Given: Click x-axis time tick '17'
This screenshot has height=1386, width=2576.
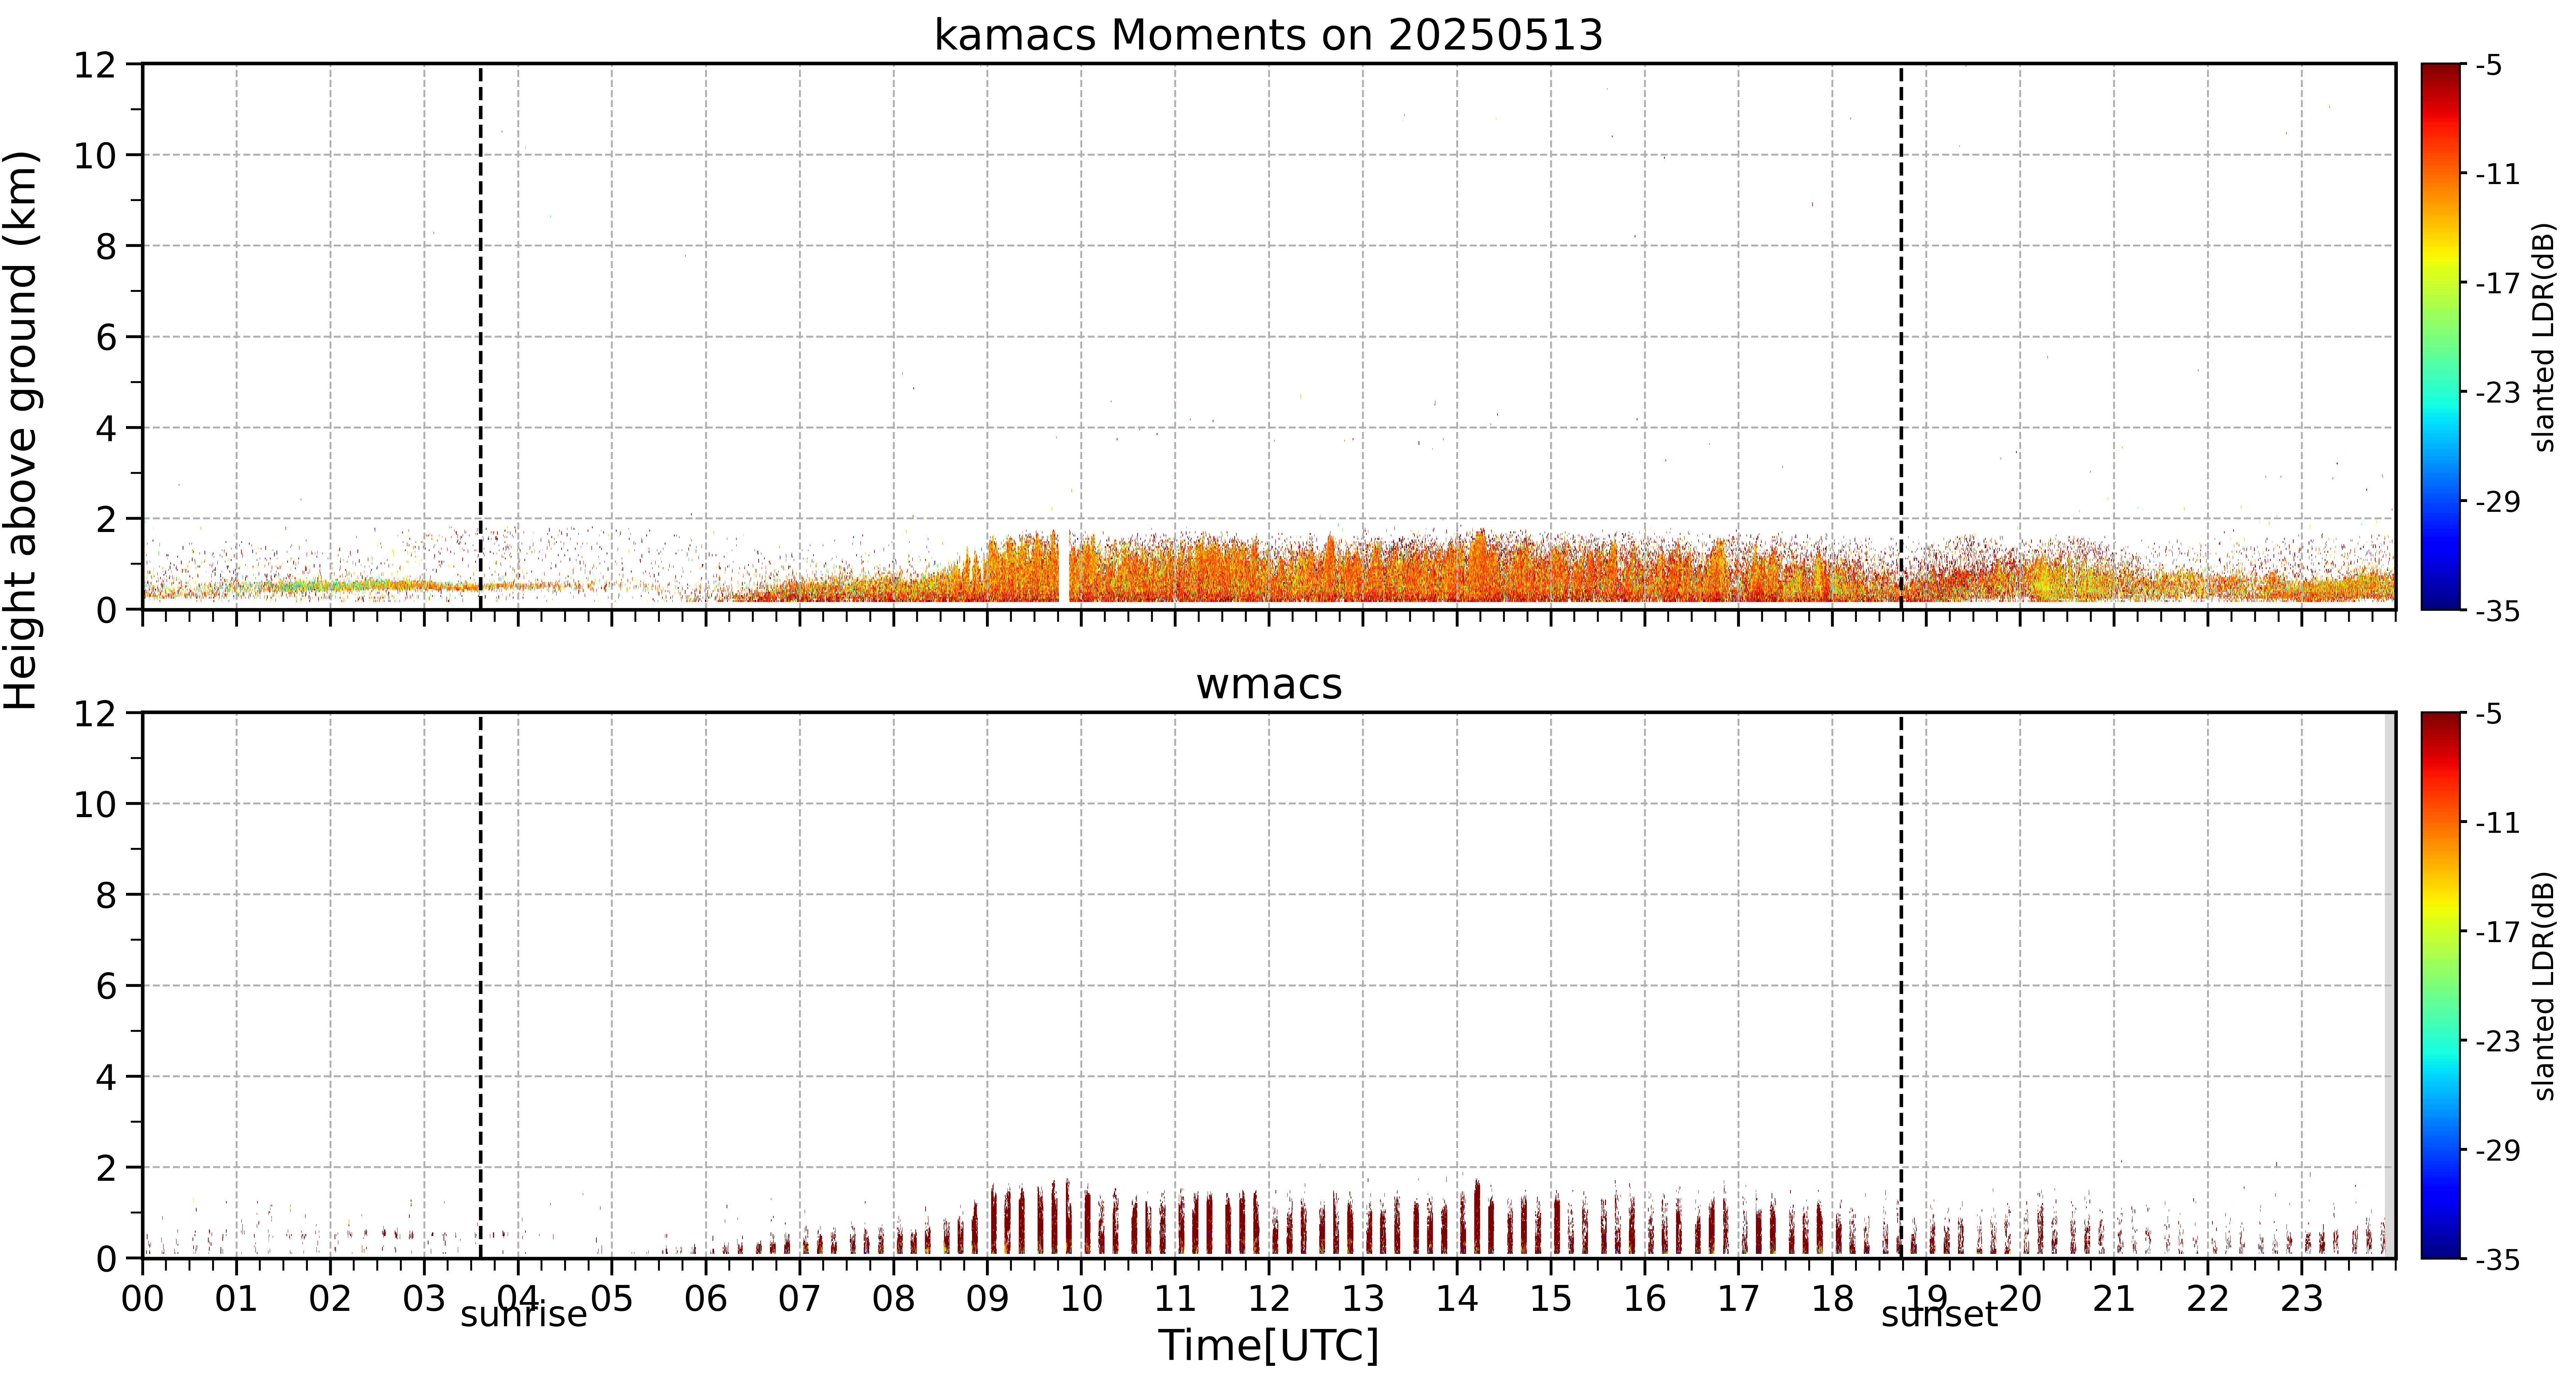Looking at the screenshot, I should (x=1738, y=1299).
